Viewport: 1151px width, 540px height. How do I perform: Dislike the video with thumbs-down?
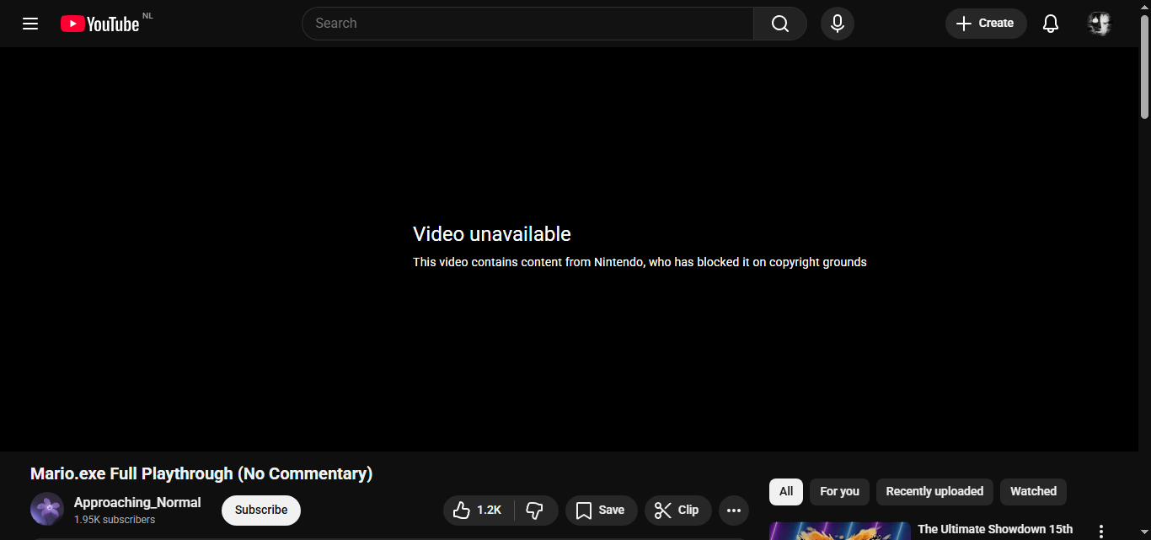pyautogui.click(x=535, y=511)
